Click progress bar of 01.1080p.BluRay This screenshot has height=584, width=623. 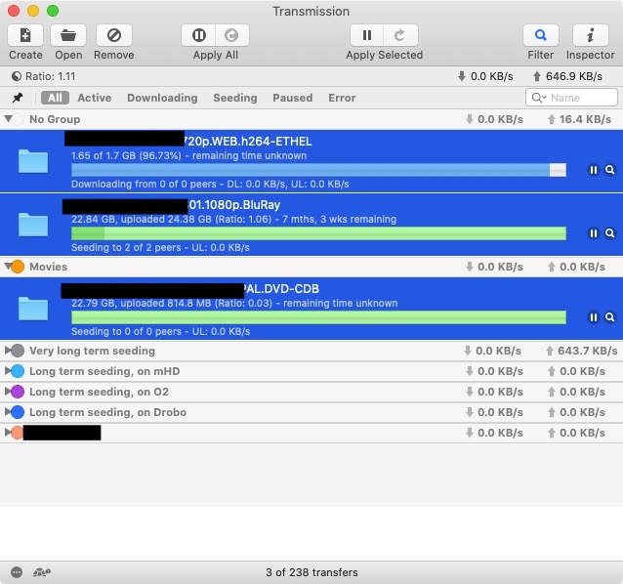point(318,233)
